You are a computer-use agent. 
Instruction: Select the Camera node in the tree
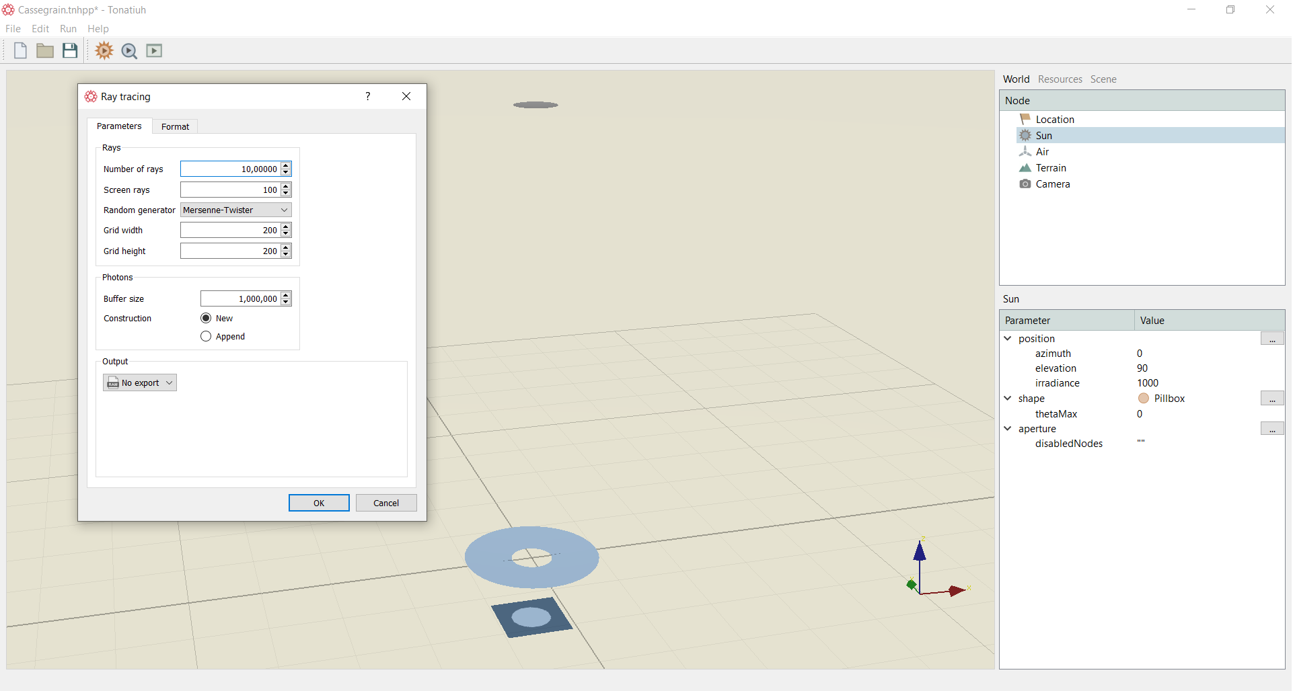[x=1053, y=184]
